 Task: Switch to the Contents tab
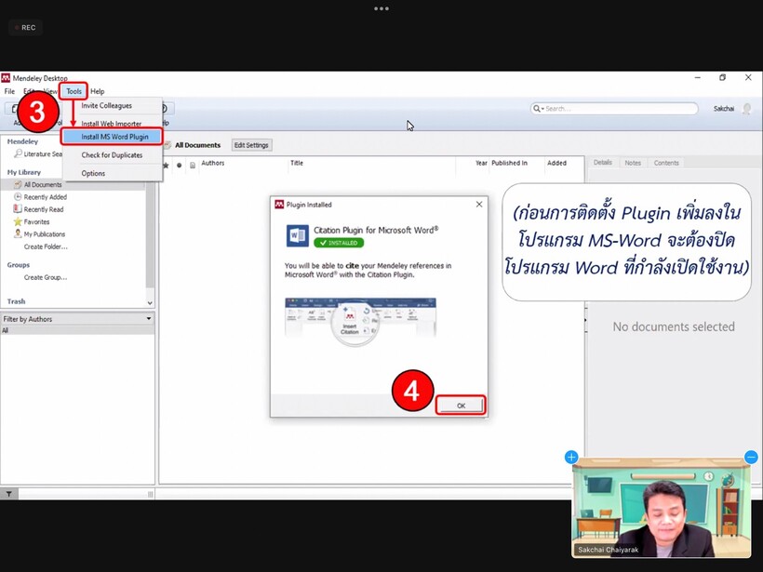666,163
